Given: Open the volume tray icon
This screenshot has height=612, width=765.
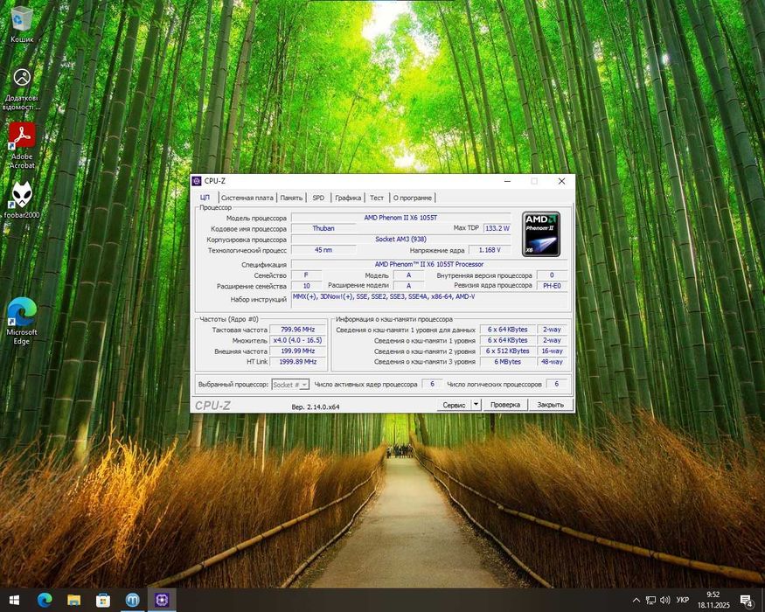Looking at the screenshot, I should pos(665,600).
